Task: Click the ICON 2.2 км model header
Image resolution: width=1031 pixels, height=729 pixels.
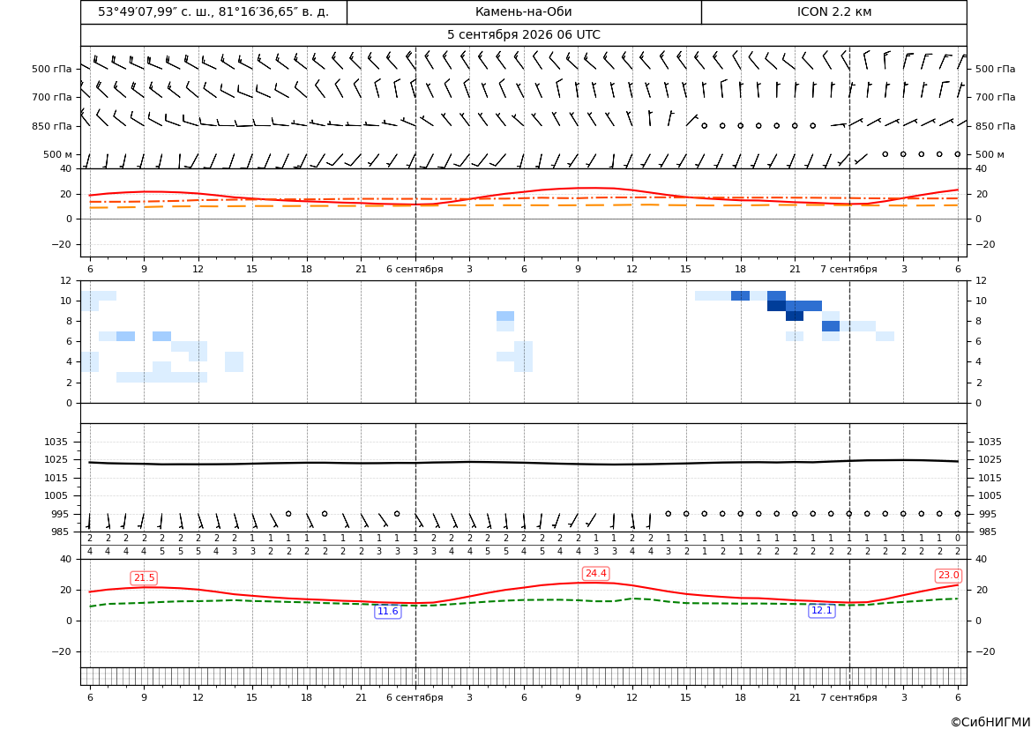Action: click(x=833, y=11)
